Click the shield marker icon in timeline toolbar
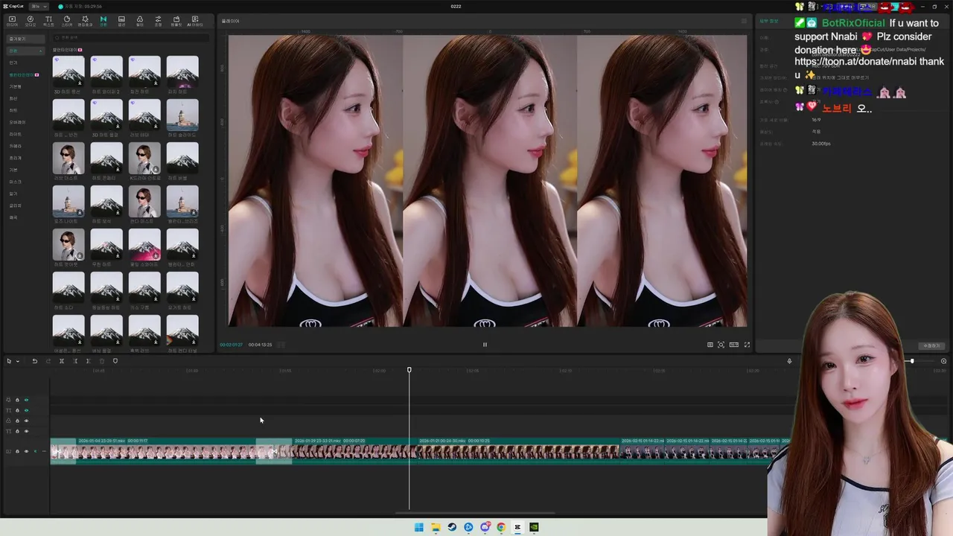The height and width of the screenshot is (536, 953). (x=115, y=361)
